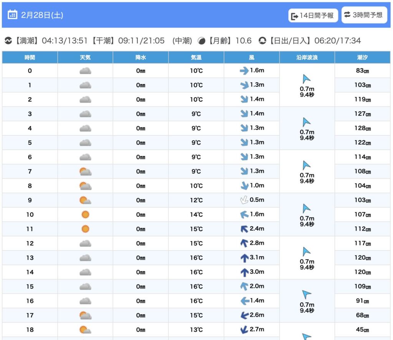Open the 14日間予報 forecast button

[313, 16]
